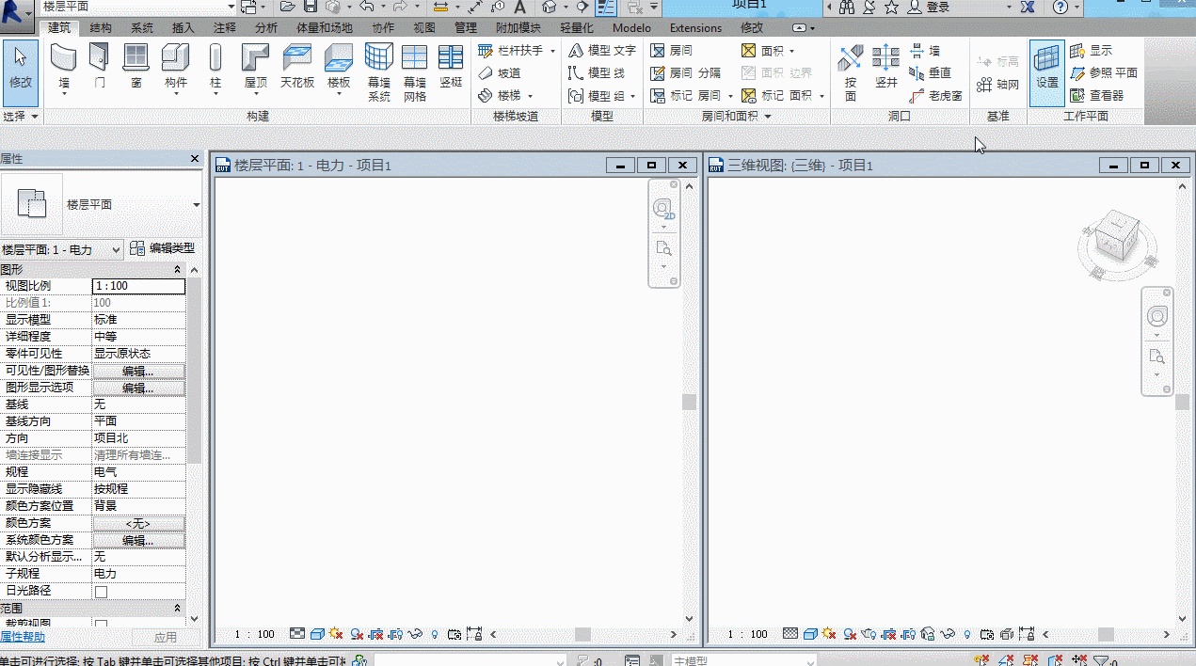Close the 属性 palette
This screenshot has width=1196, height=666.
[x=195, y=159]
